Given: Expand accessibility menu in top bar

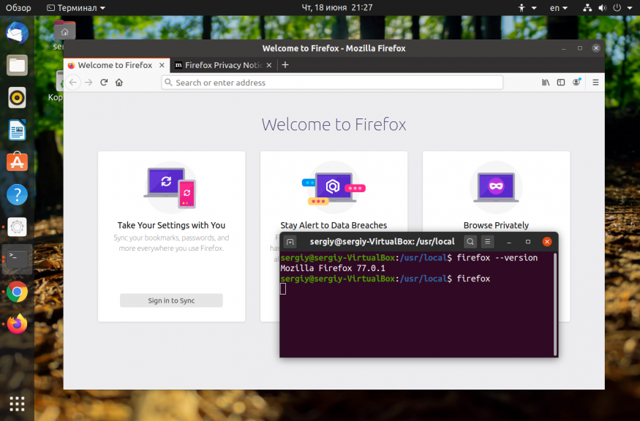Looking at the screenshot, I should coord(527,8).
